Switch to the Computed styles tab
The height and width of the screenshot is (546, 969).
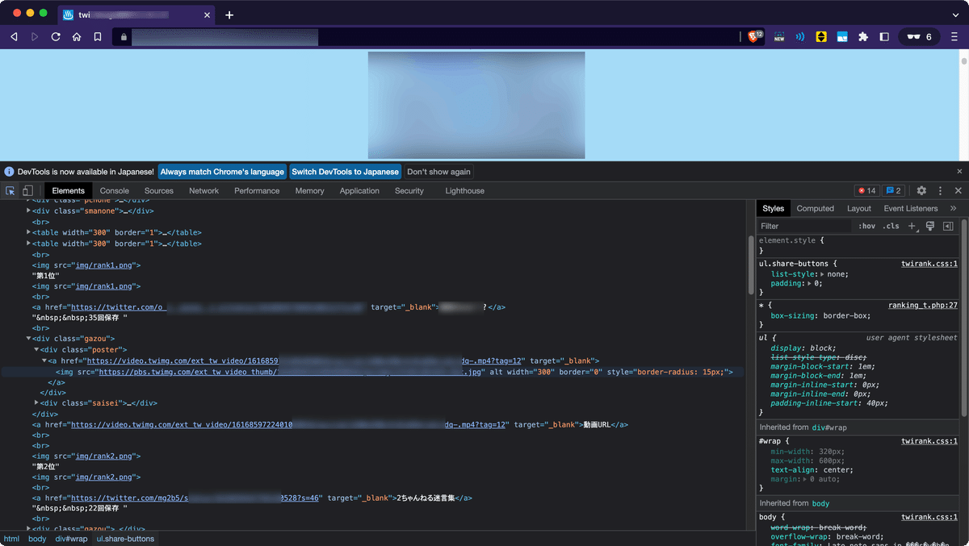click(816, 208)
